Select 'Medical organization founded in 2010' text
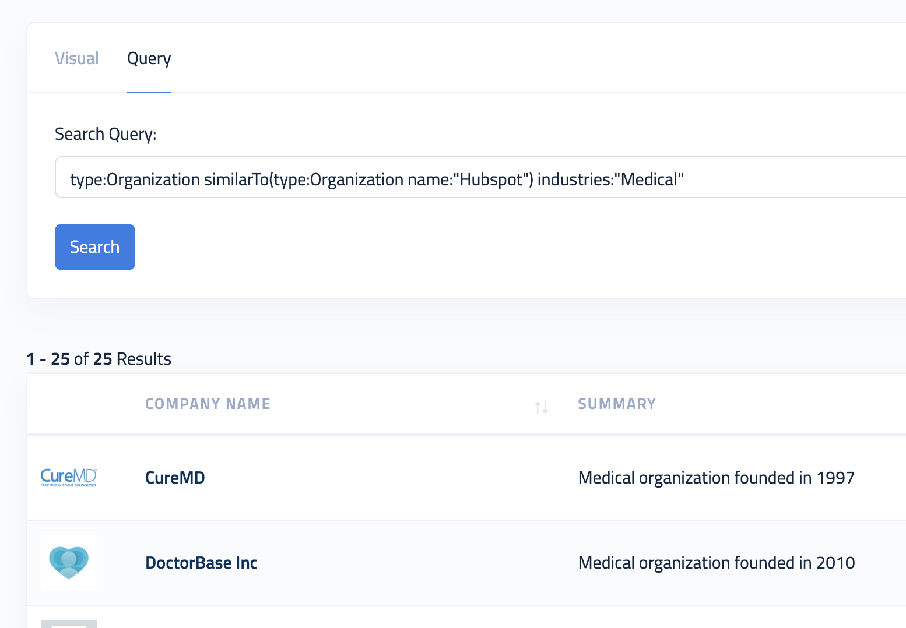This screenshot has width=906, height=628. click(716, 563)
